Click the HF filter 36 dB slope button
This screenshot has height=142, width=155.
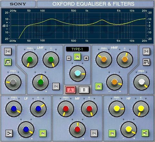[146, 51]
